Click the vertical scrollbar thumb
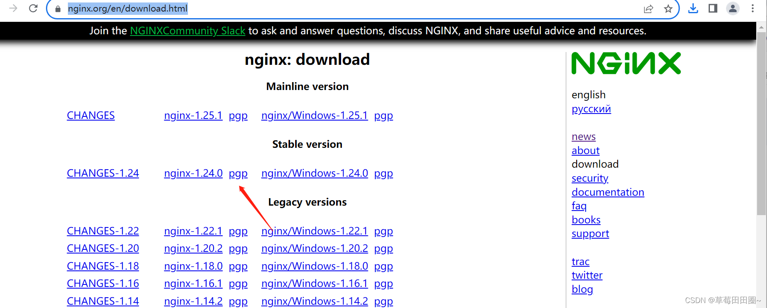The height and width of the screenshot is (308, 767). coord(761,123)
